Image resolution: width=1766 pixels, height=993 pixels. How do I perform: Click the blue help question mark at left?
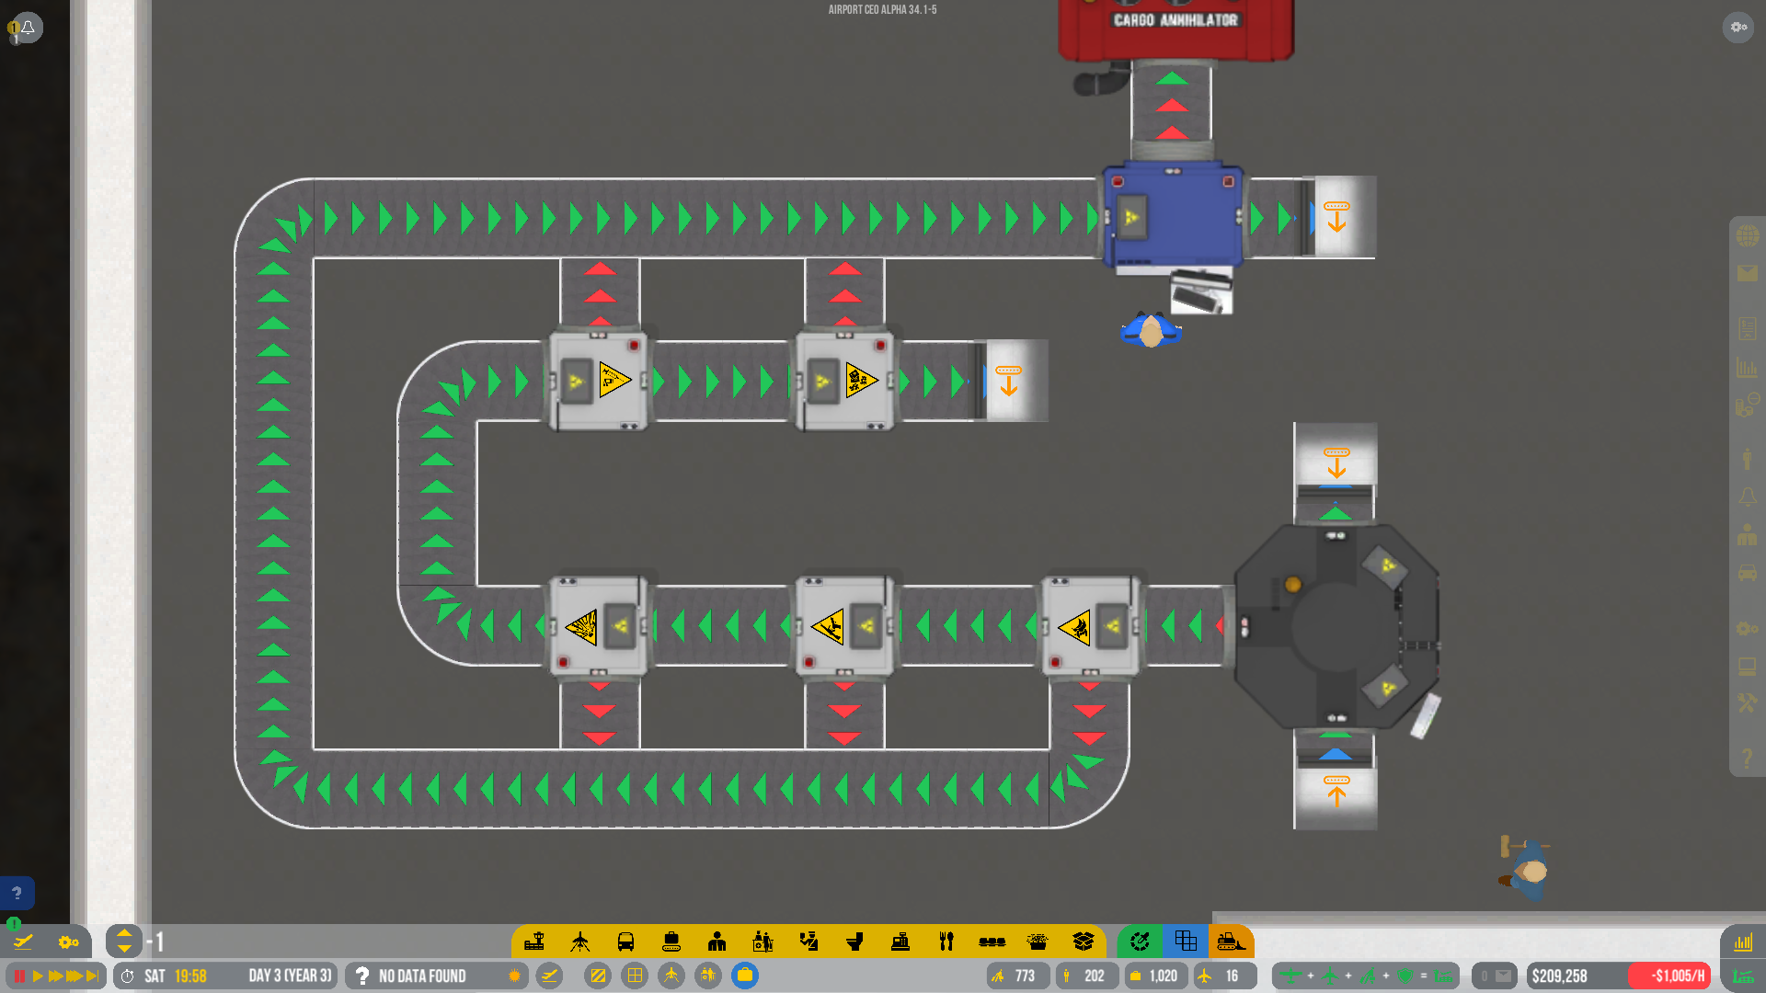click(x=17, y=893)
